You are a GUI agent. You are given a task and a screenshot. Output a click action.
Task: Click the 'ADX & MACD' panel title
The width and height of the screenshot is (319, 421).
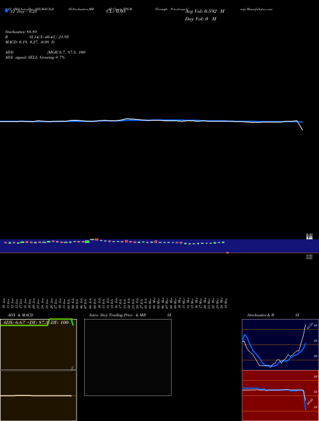pyautogui.click(x=20, y=315)
